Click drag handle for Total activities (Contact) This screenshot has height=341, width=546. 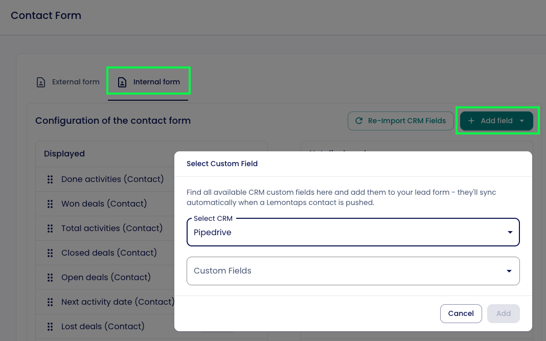[50, 229]
